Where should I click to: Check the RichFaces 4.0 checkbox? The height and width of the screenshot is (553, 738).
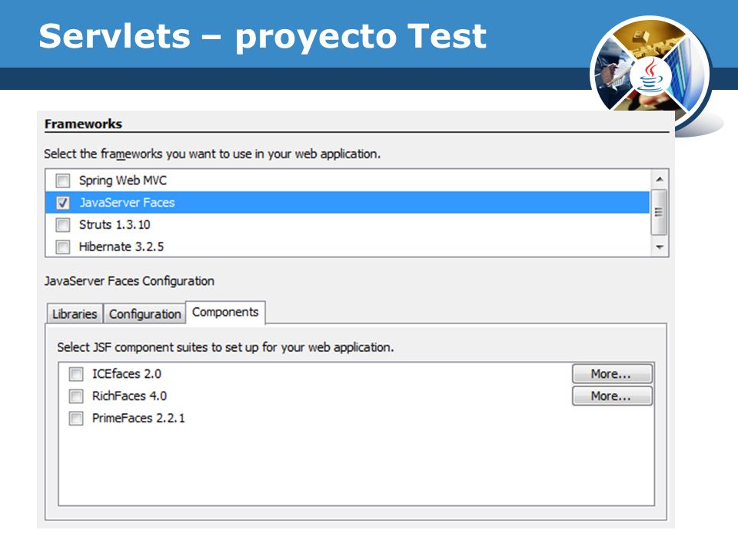(x=76, y=396)
